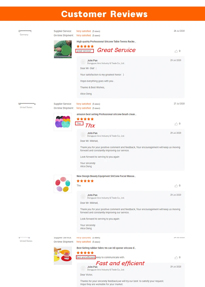The width and height of the screenshot is (205, 287).
Task: Open the silicone brush cleaner thumbnail
Action: click(x=63, y=122)
